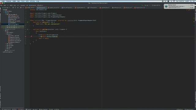Click the macOS Spotlight search icon
This screenshot has width=196, height=110.
pyautogui.click(x=191, y=1)
